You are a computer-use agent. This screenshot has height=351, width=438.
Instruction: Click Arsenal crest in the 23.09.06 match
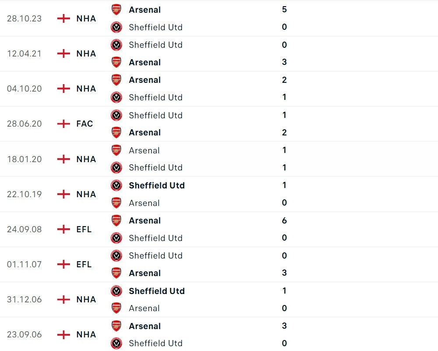pyautogui.click(x=116, y=326)
